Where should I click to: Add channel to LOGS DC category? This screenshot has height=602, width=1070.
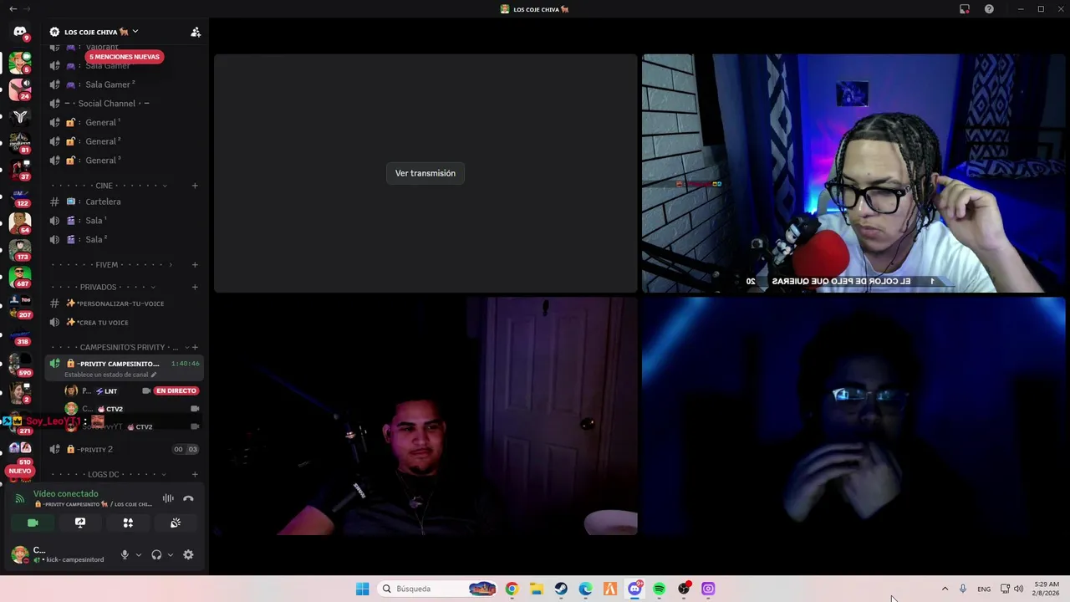point(195,474)
